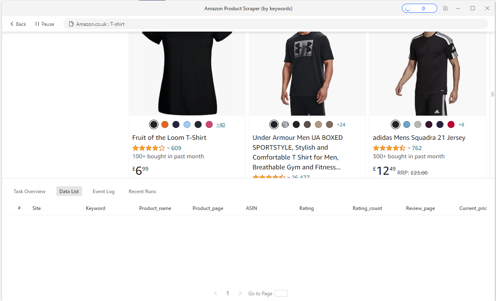Open the Recent Runs tab
Image resolution: width=496 pixels, height=301 pixels.
(x=142, y=192)
